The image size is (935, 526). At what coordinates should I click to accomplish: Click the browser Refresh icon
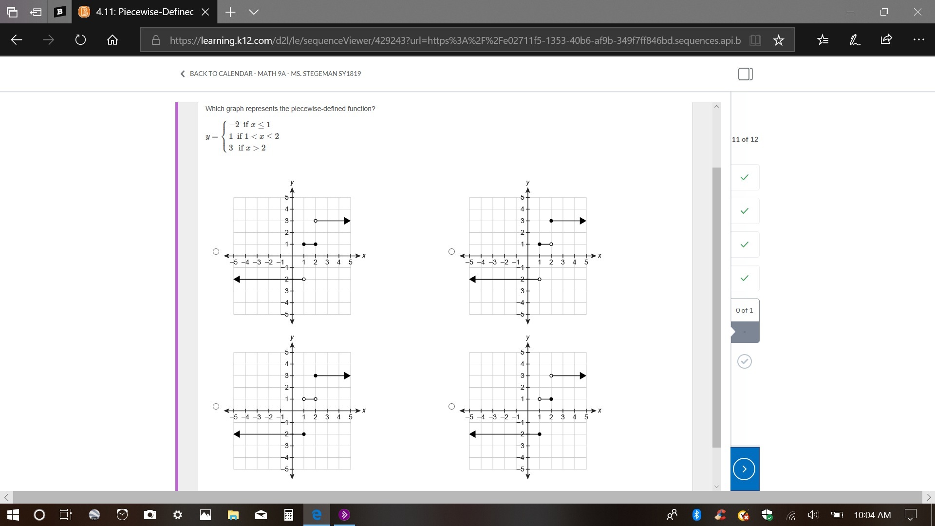click(x=80, y=40)
